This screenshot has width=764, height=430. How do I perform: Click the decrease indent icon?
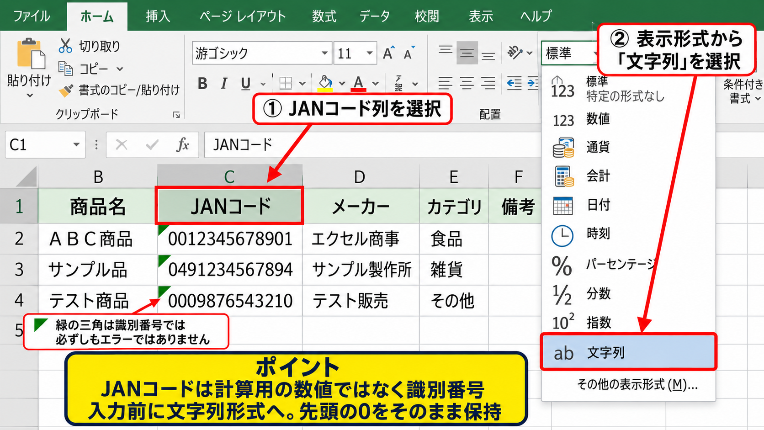[x=515, y=83]
